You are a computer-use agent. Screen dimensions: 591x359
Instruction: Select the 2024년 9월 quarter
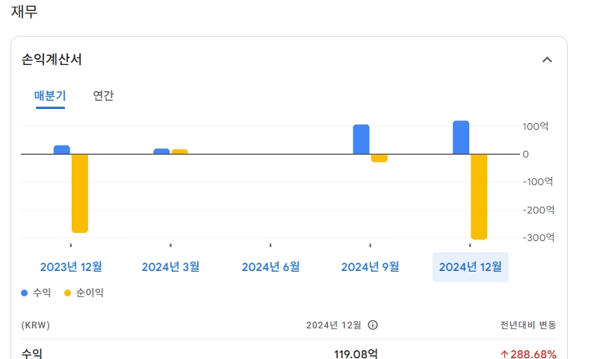[370, 267]
